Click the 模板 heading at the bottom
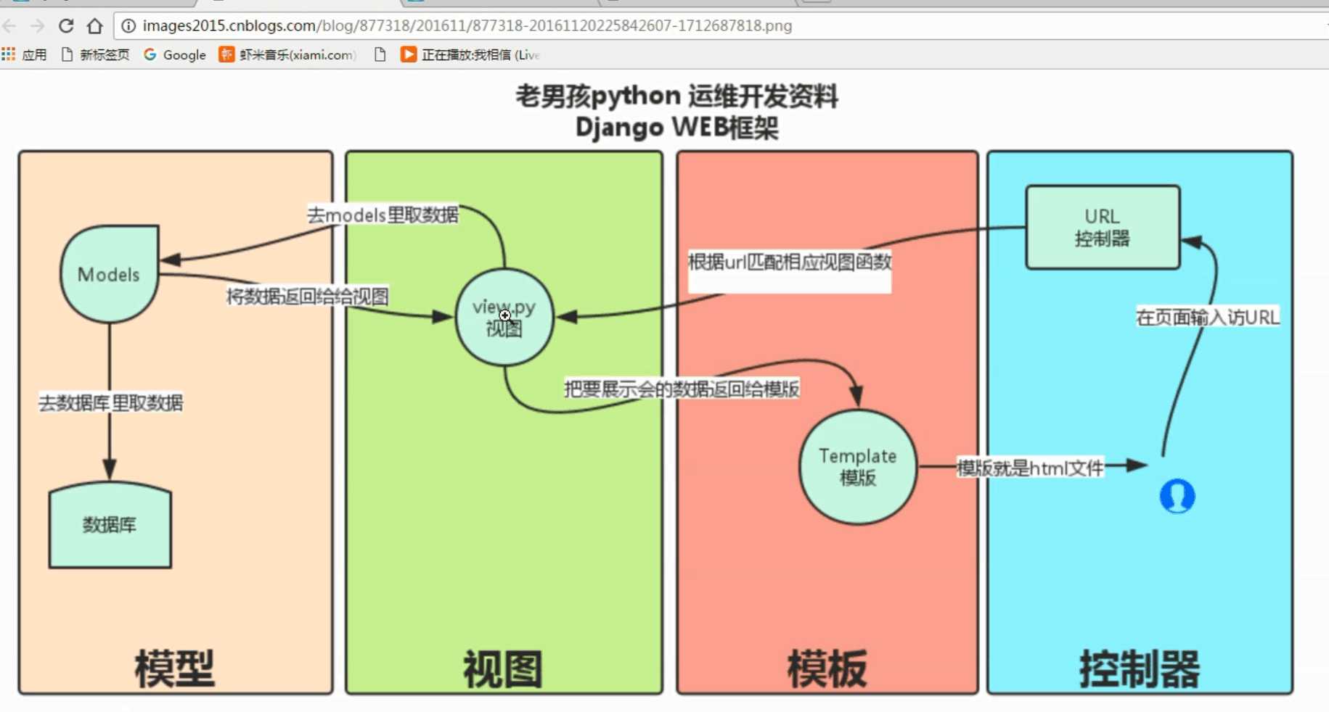Image resolution: width=1329 pixels, height=712 pixels. click(827, 668)
